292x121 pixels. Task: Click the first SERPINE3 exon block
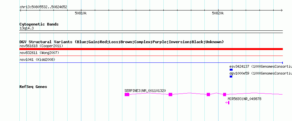[x=127, y=95]
